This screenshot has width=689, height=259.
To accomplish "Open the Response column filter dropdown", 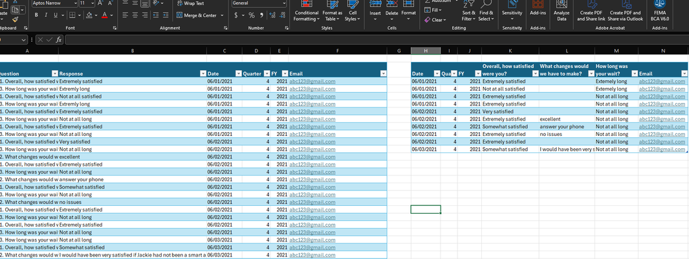I will (202, 74).
